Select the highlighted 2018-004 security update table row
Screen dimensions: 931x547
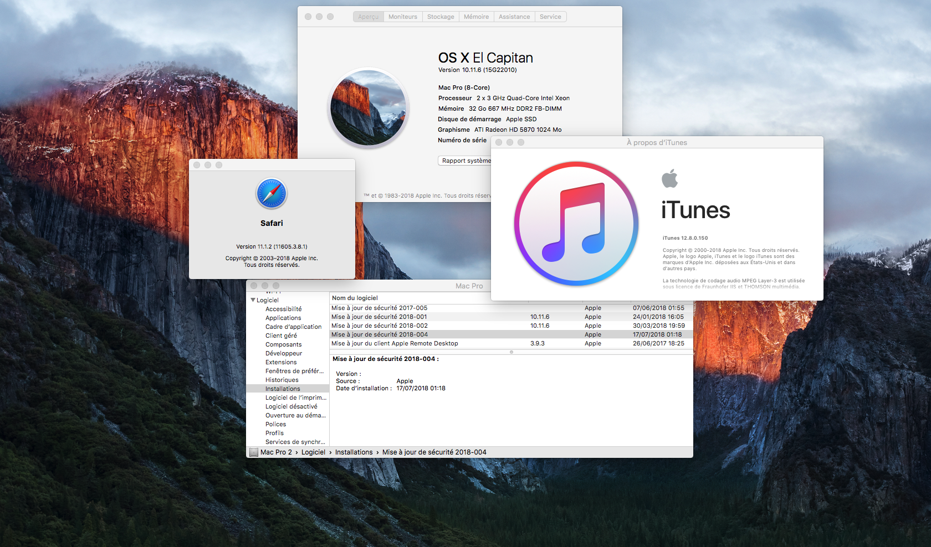511,334
